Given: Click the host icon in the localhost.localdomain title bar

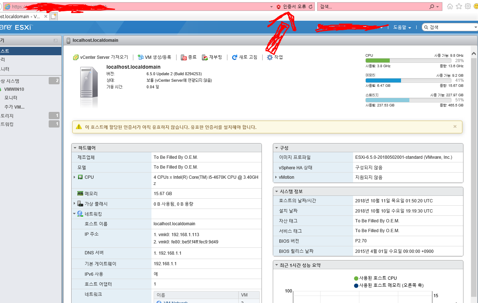Looking at the screenshot, I should point(68,40).
